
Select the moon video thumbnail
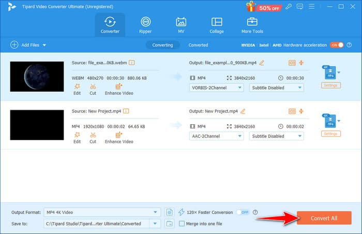click(x=37, y=76)
